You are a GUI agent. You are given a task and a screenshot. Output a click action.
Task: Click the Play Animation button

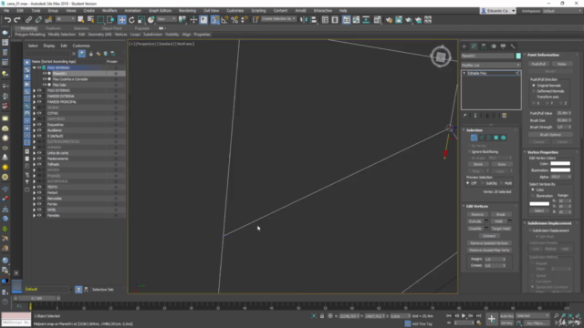coord(464,316)
